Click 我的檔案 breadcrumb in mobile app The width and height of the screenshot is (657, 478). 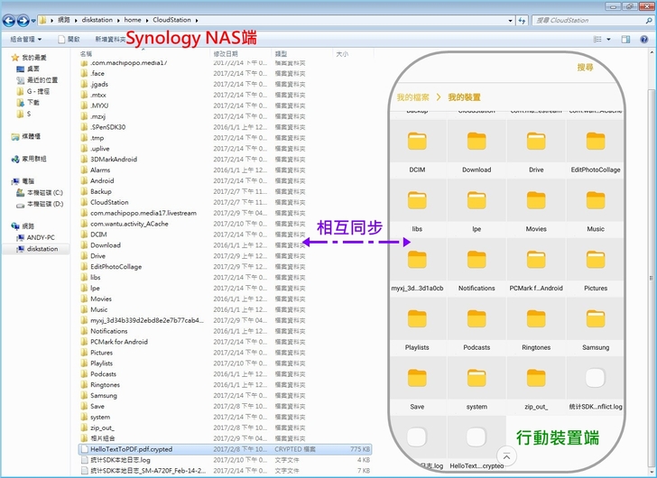412,97
